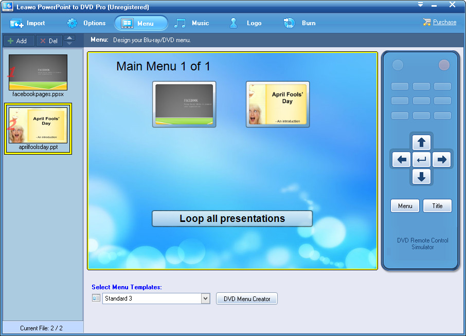Click Add to add a presentation

pos(19,41)
